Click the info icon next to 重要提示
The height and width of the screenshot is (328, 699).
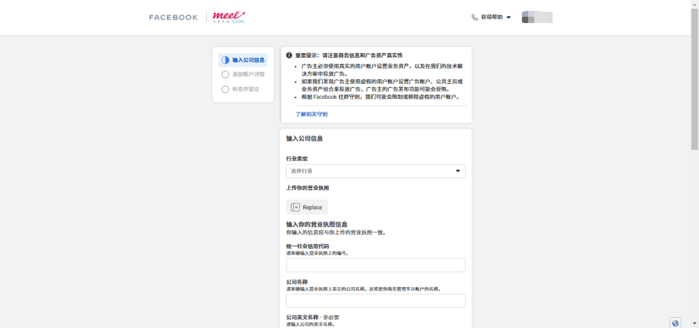point(289,55)
